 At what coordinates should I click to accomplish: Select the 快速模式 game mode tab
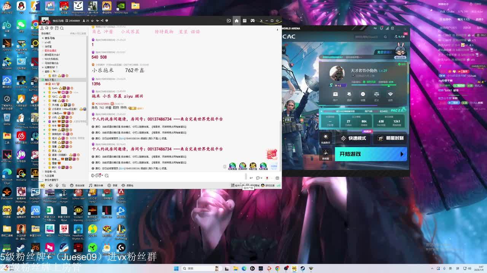[x=353, y=138]
